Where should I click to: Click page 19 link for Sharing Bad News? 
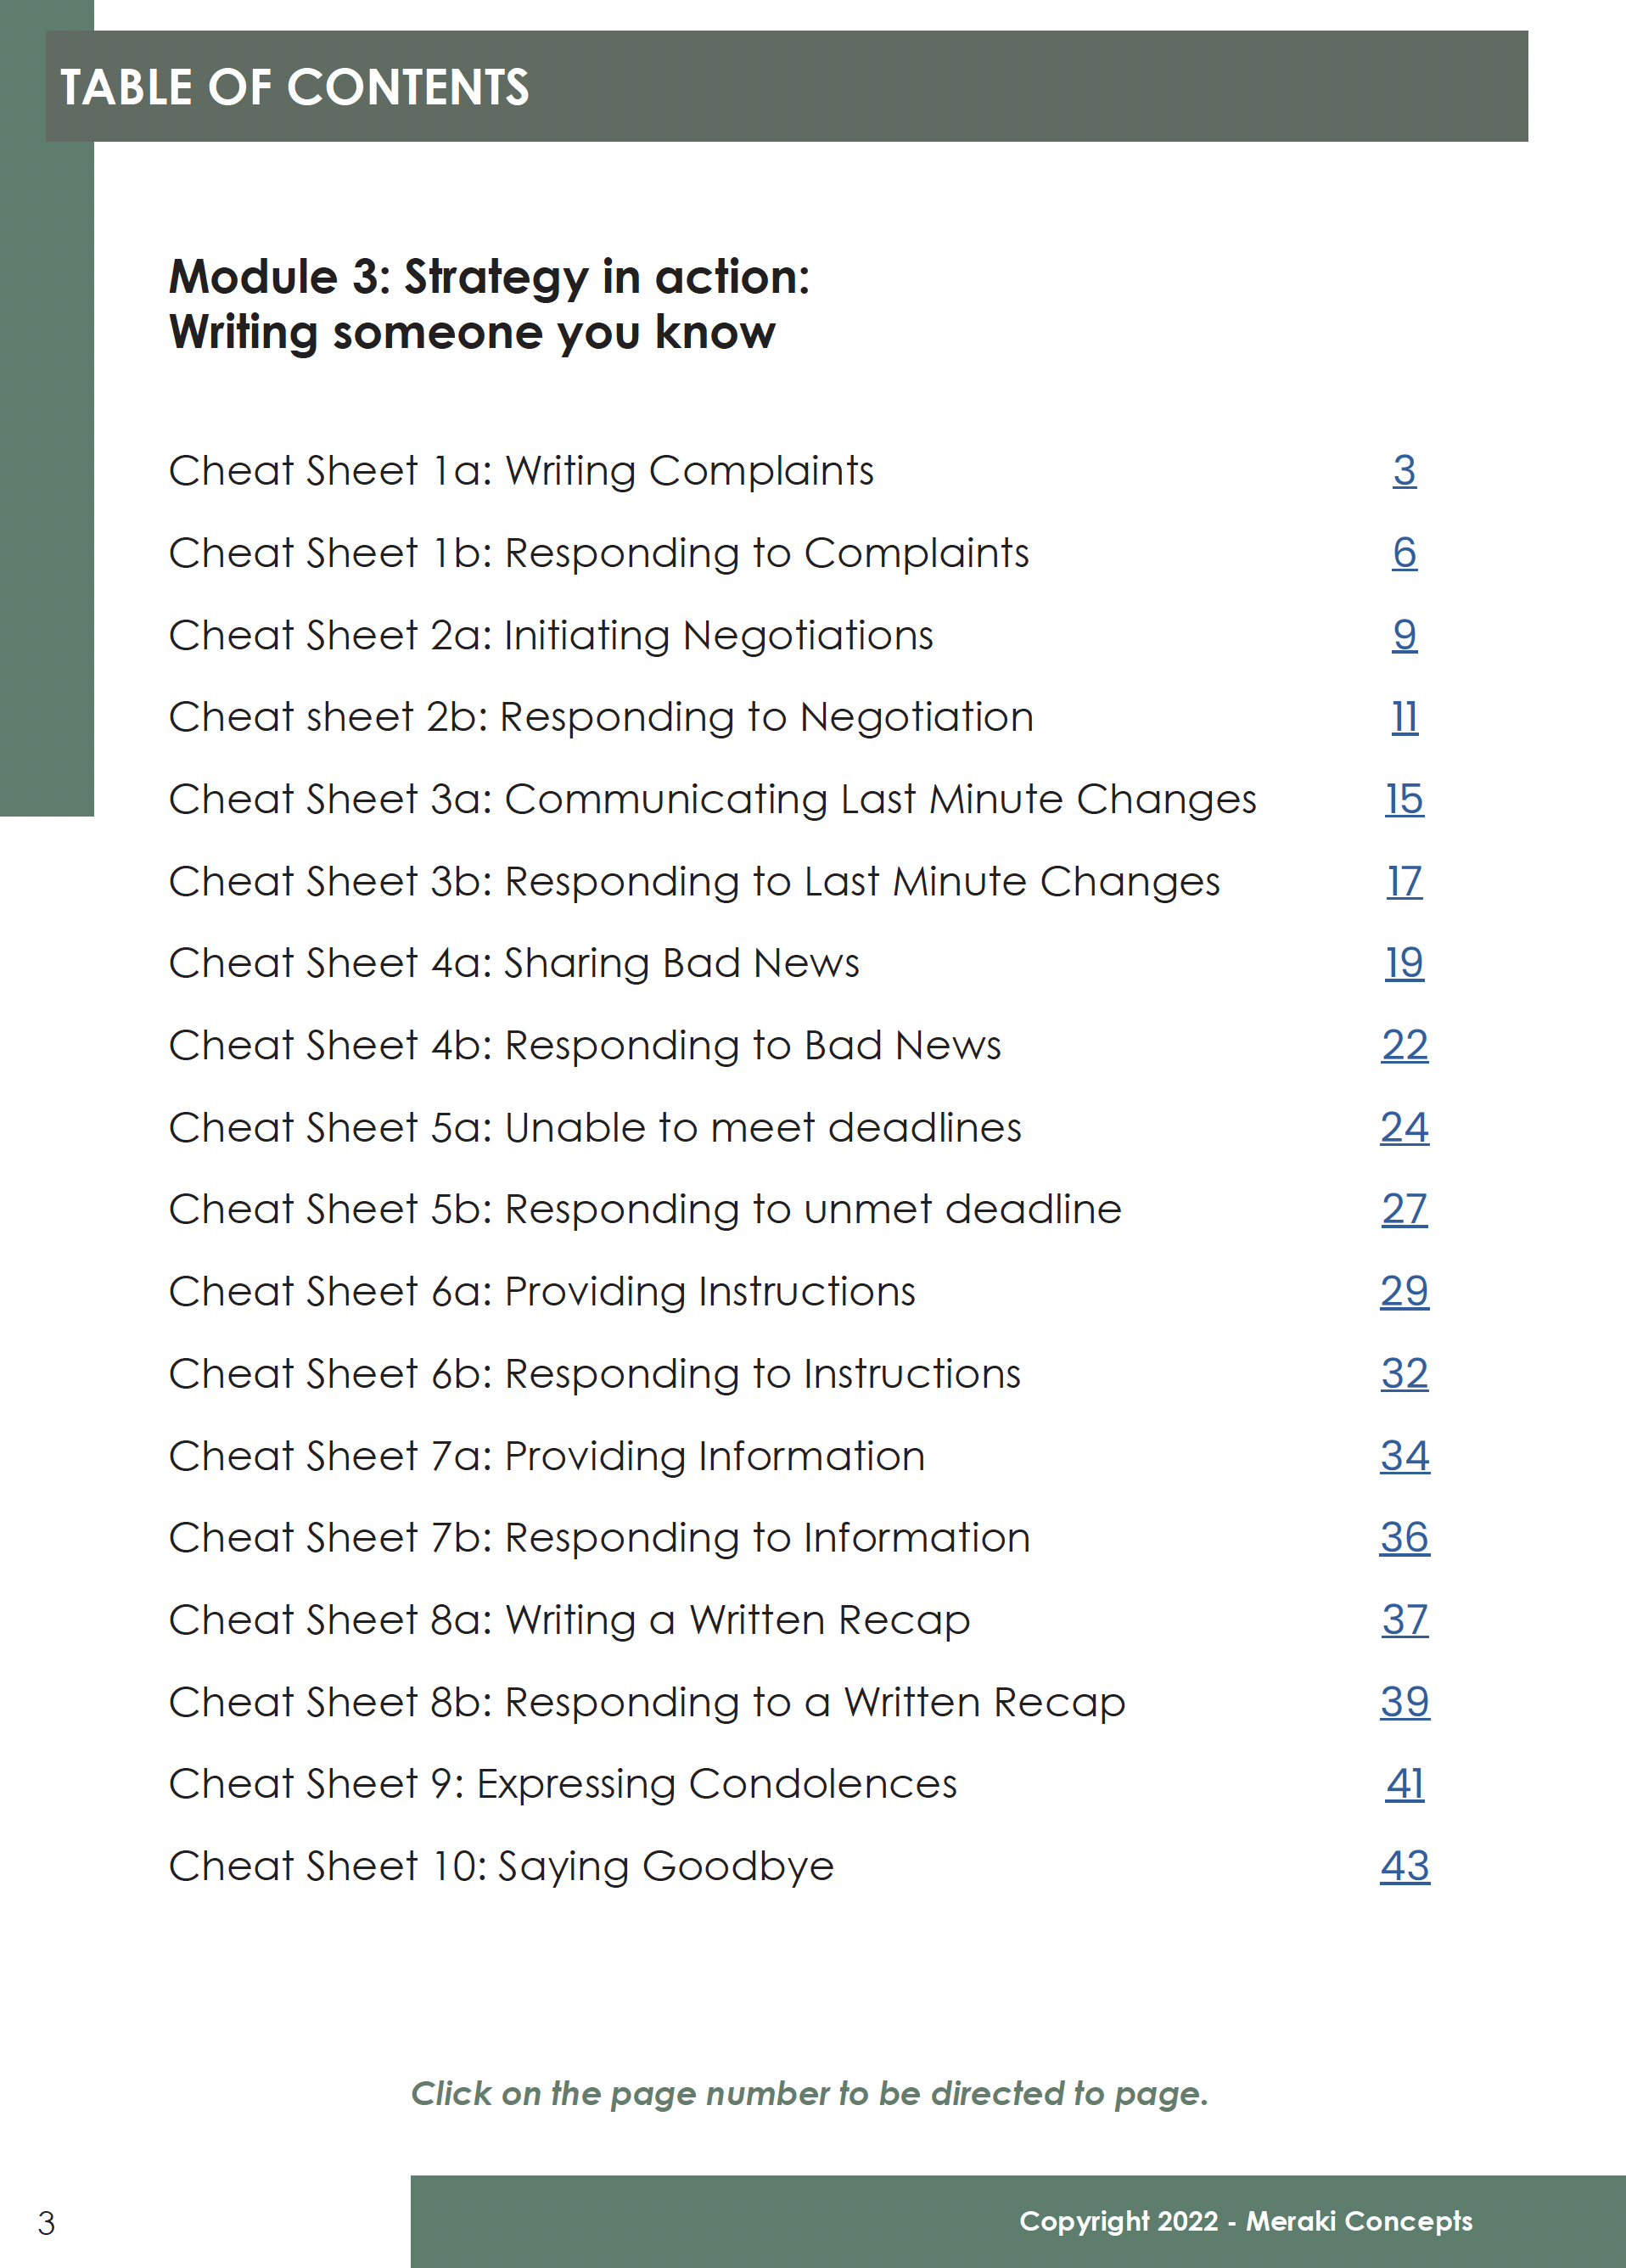1404,963
